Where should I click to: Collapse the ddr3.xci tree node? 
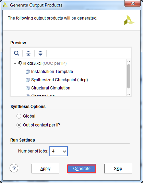click(x=15, y=63)
